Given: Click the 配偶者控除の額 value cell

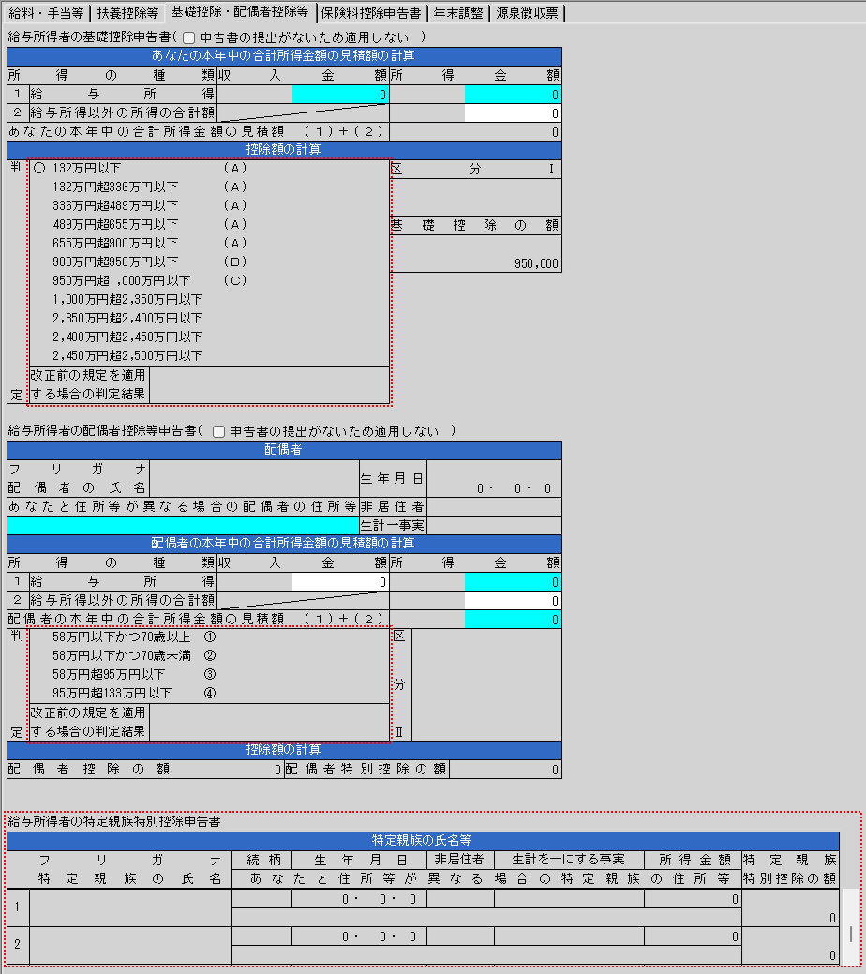Looking at the screenshot, I should [x=228, y=770].
